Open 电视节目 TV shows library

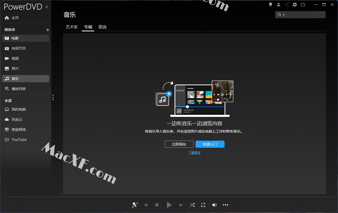point(26,48)
